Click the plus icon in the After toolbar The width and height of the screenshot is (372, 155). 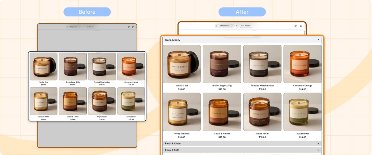(236, 26)
